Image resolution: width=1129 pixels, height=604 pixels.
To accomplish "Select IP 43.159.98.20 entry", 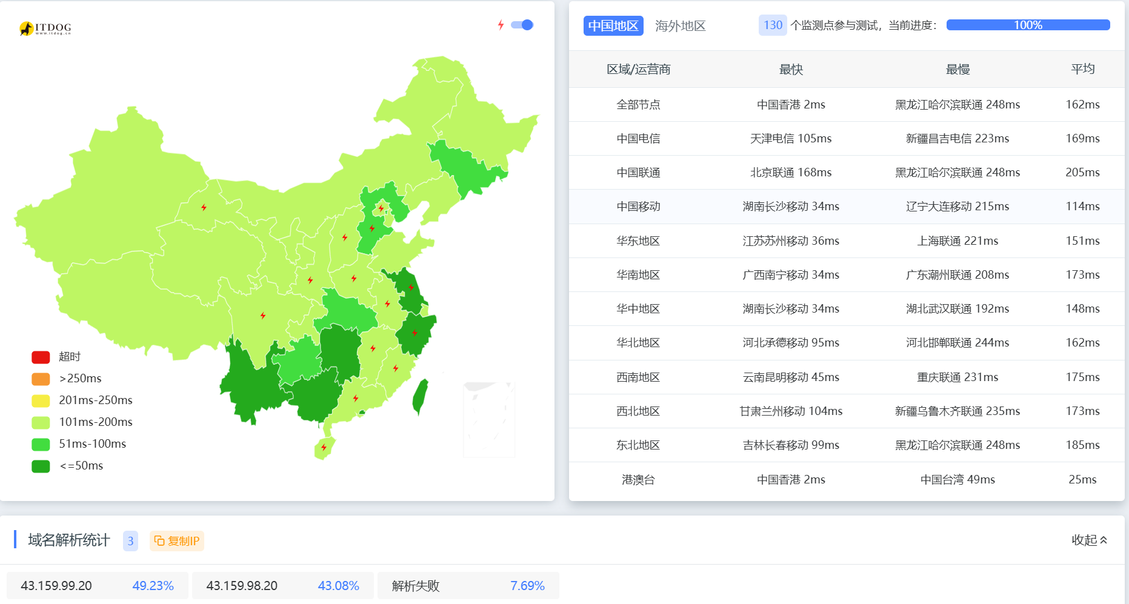I will (282, 586).
